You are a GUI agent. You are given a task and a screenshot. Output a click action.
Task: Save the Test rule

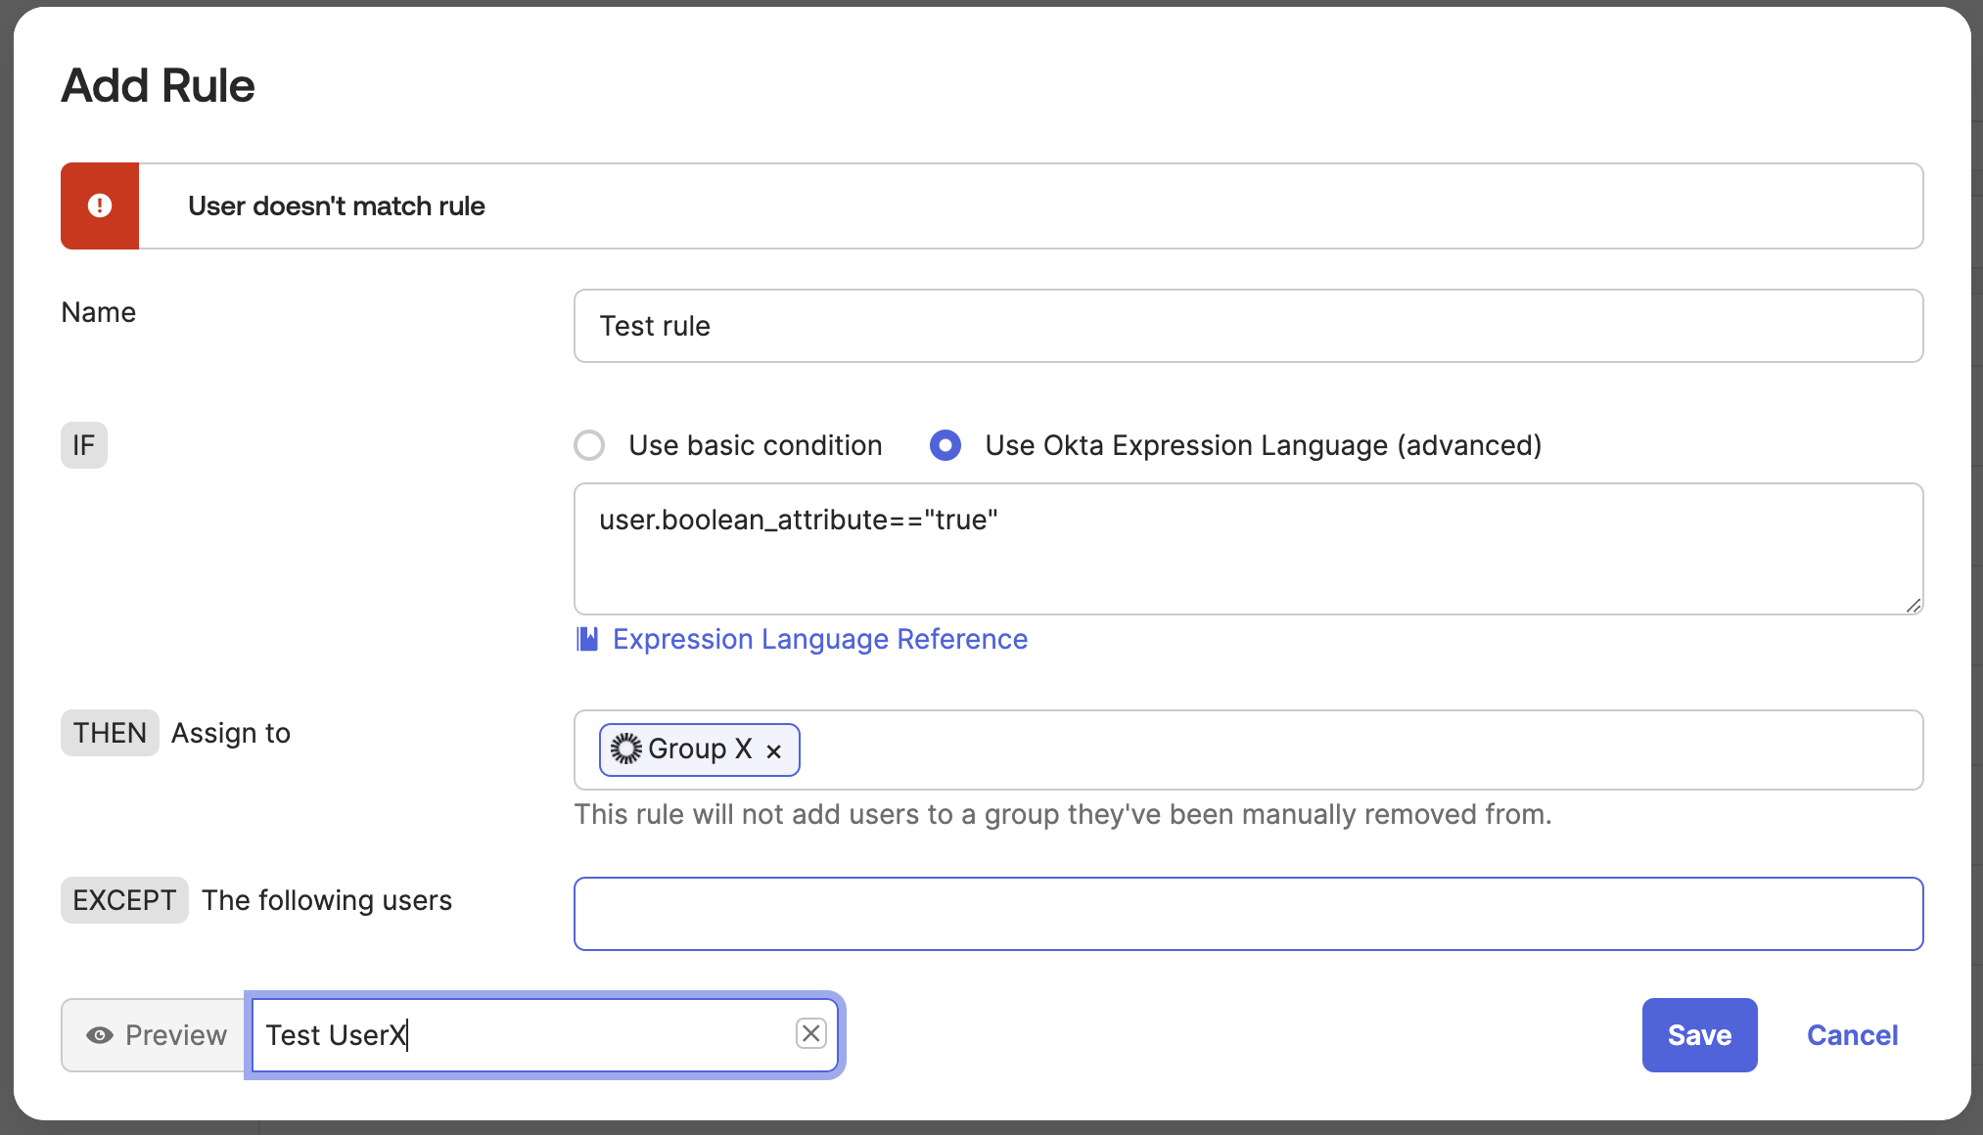click(x=1699, y=1034)
